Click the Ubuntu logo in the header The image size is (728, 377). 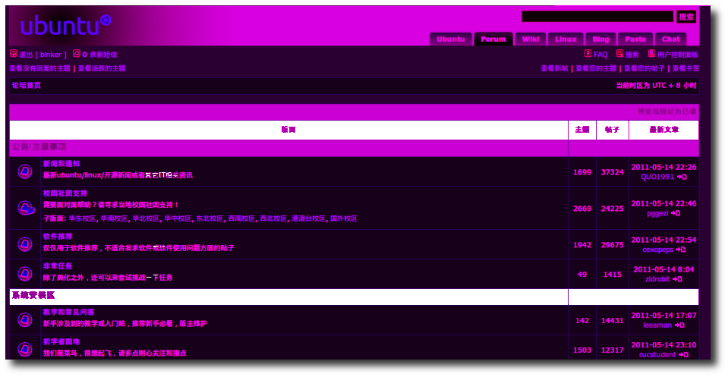point(65,25)
